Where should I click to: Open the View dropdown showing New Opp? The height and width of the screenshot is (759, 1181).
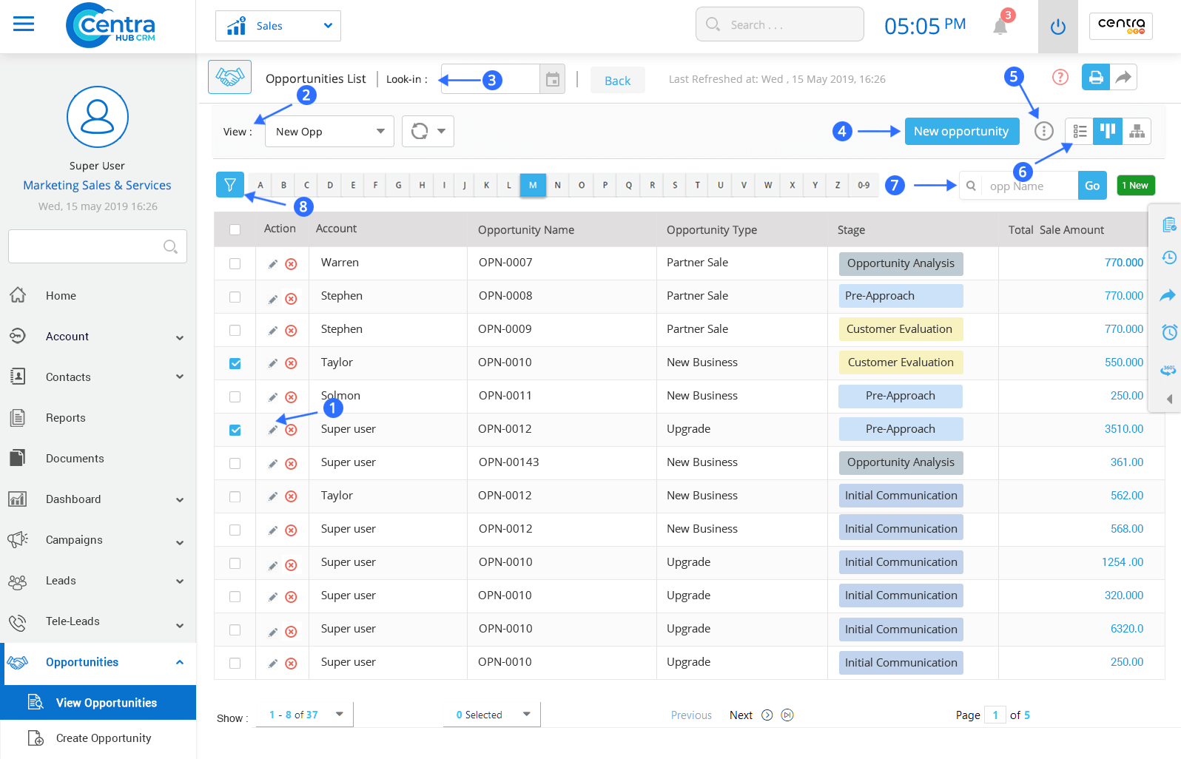tap(329, 132)
